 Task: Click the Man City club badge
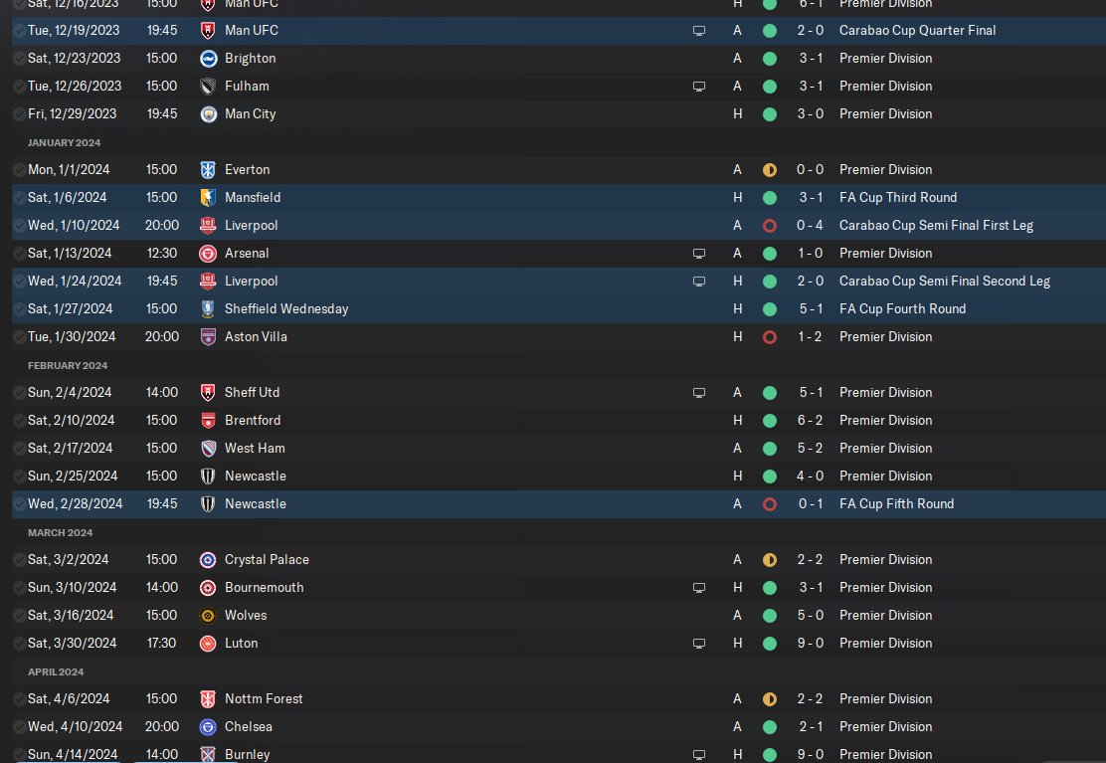pyautogui.click(x=208, y=113)
